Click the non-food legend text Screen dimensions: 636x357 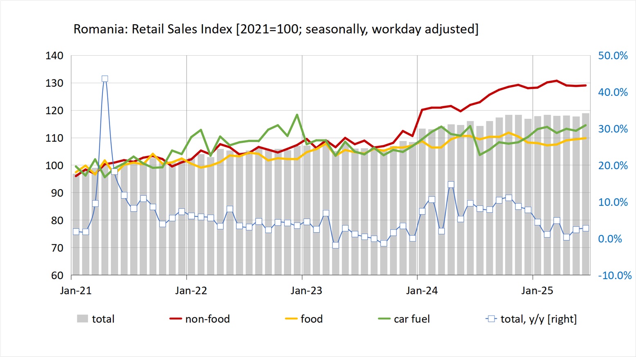207,319
